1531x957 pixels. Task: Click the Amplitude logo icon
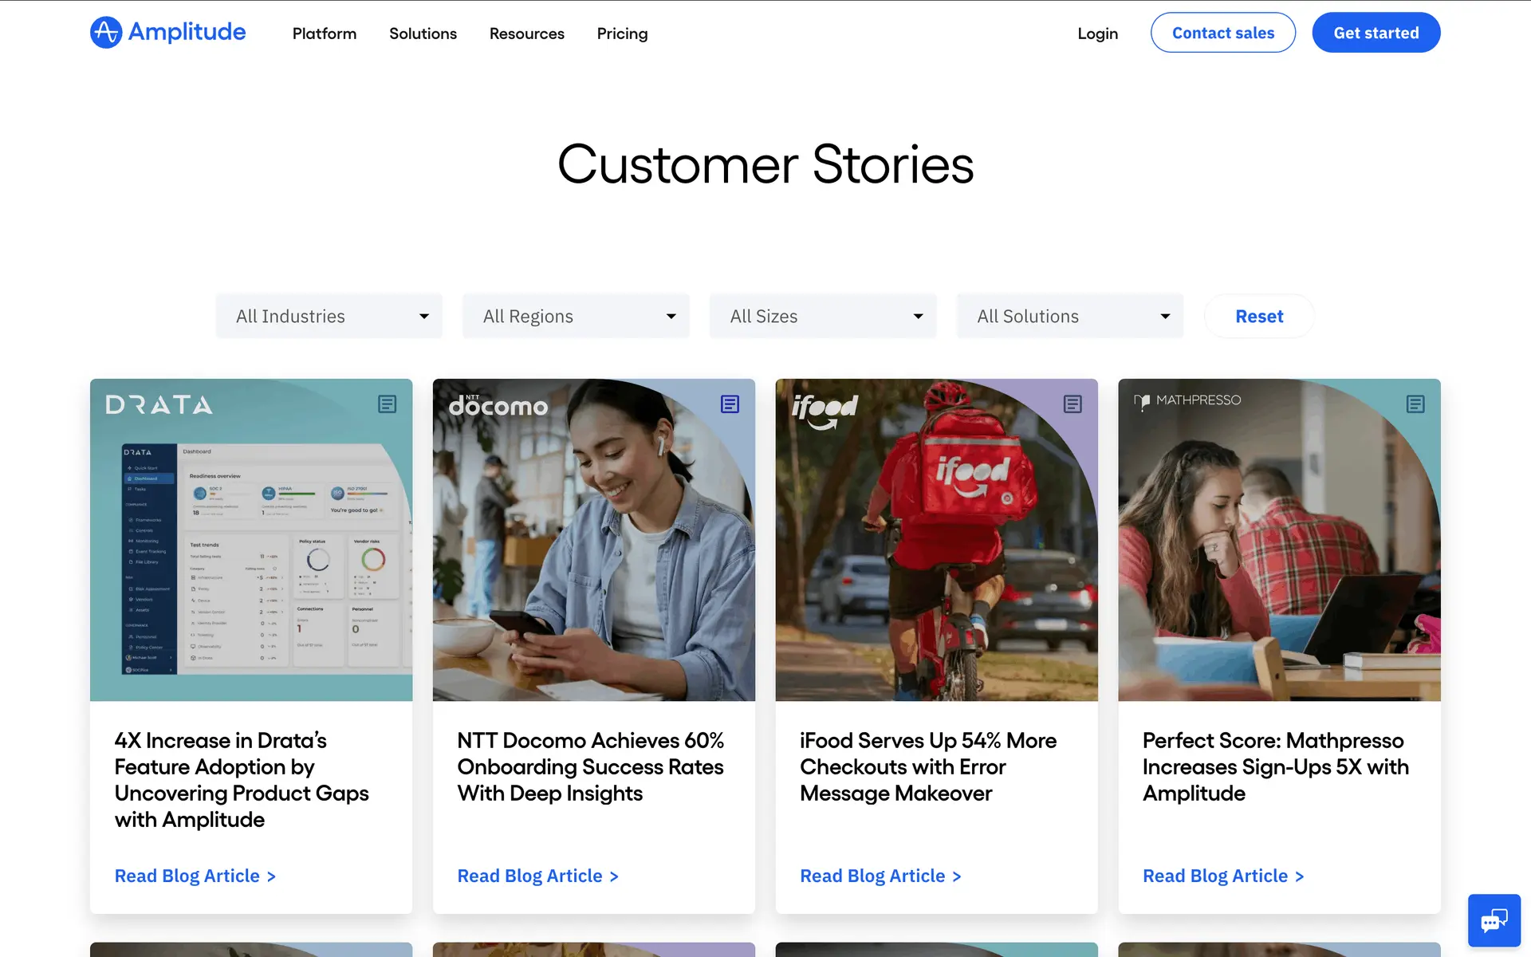pyautogui.click(x=106, y=33)
